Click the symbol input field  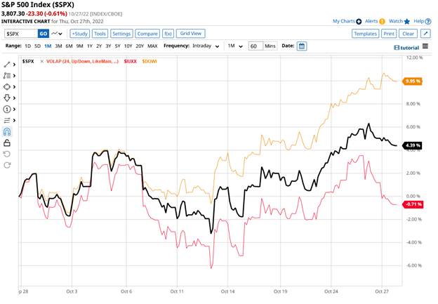tap(20, 33)
